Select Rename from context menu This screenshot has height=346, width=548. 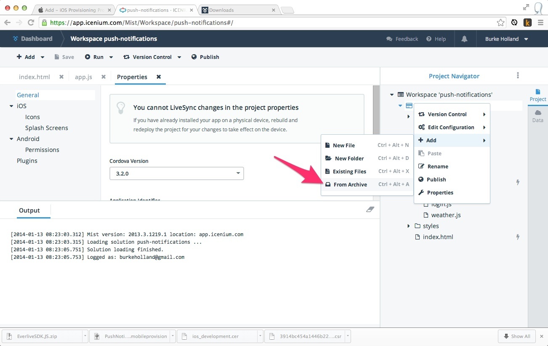point(437,166)
